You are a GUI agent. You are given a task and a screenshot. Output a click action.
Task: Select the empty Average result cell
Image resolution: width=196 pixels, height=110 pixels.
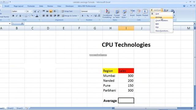coord(126,101)
